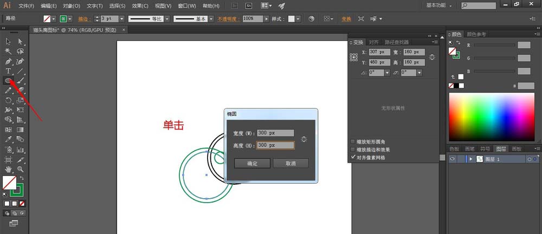
Task: Select the Gradient tool
Action: (20, 130)
